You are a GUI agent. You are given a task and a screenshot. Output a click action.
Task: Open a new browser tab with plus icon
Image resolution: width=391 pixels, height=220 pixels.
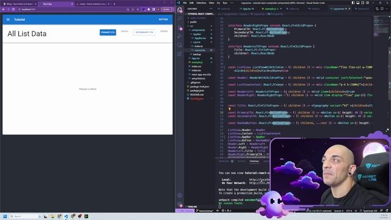[x=114, y=4]
